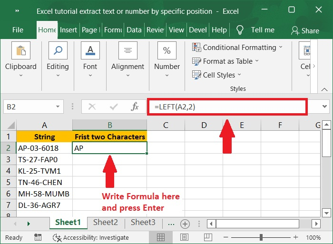Open Conditional Formatting dropdown arrow
Image resolution: width=333 pixels, height=244 pixels.
coord(281,47)
